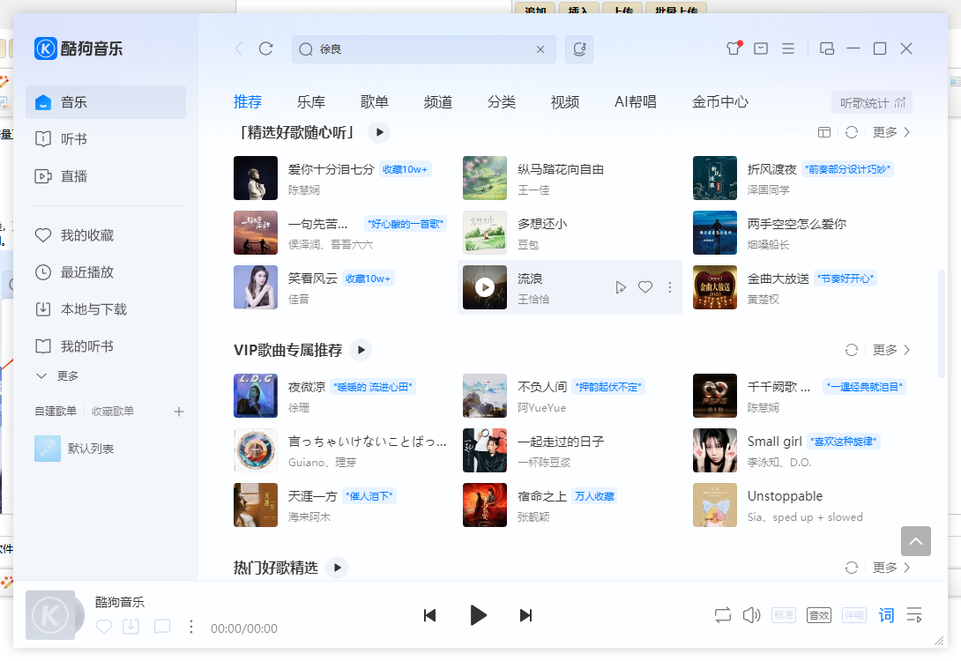This screenshot has height=661, width=961.
Task: Open the message inbox icon
Action: 761,48
